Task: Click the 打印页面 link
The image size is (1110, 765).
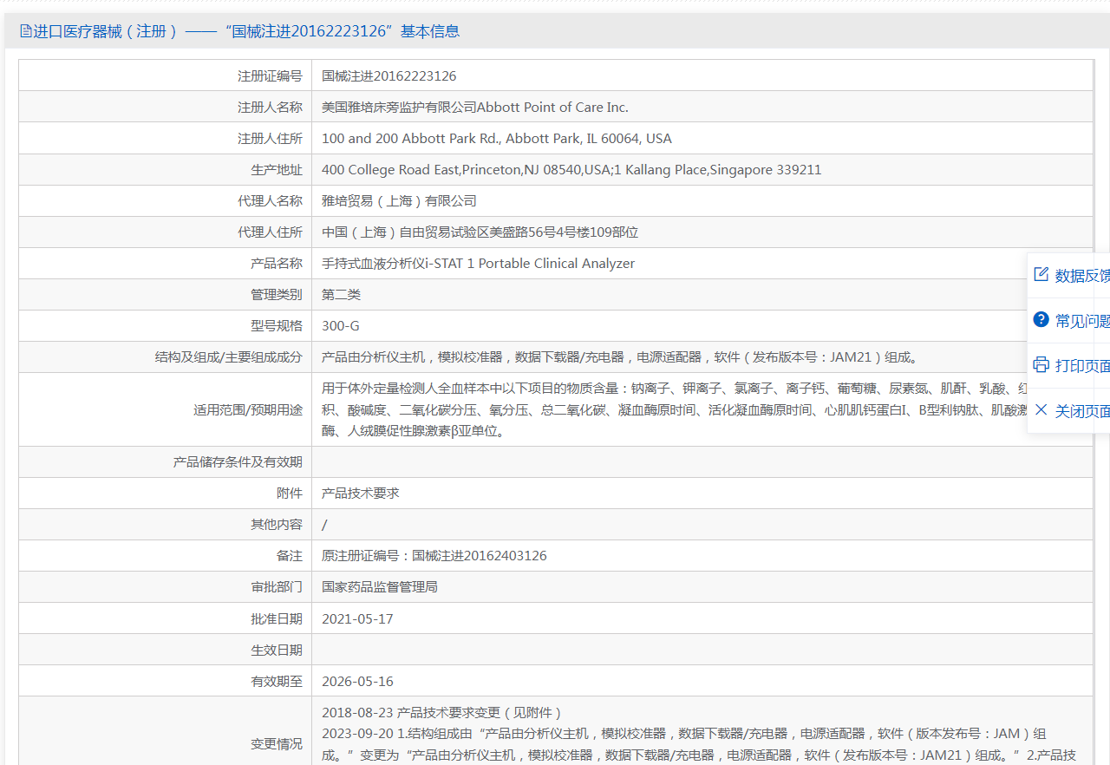Action: (x=1082, y=366)
